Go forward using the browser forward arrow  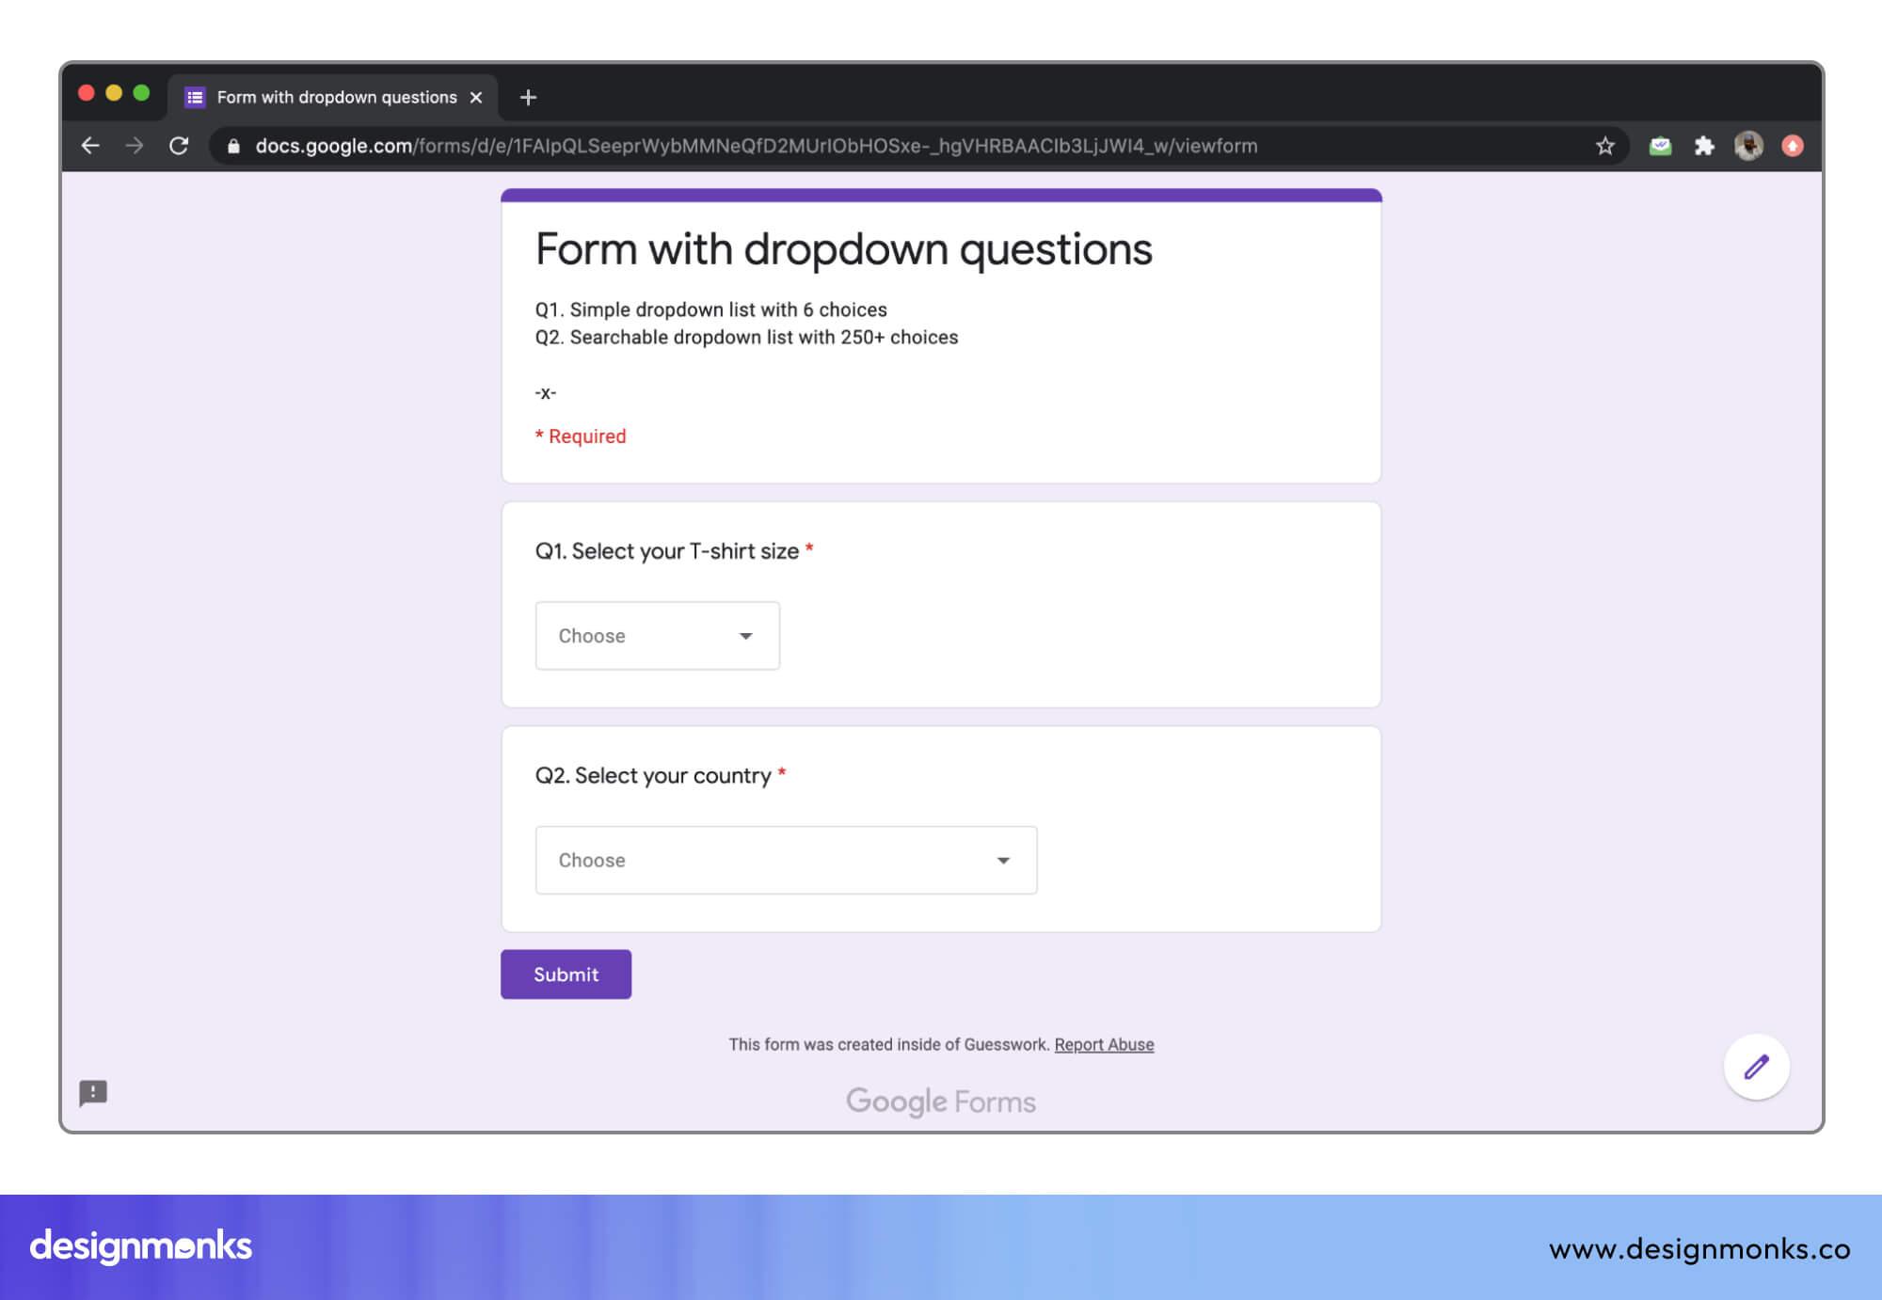[135, 146]
